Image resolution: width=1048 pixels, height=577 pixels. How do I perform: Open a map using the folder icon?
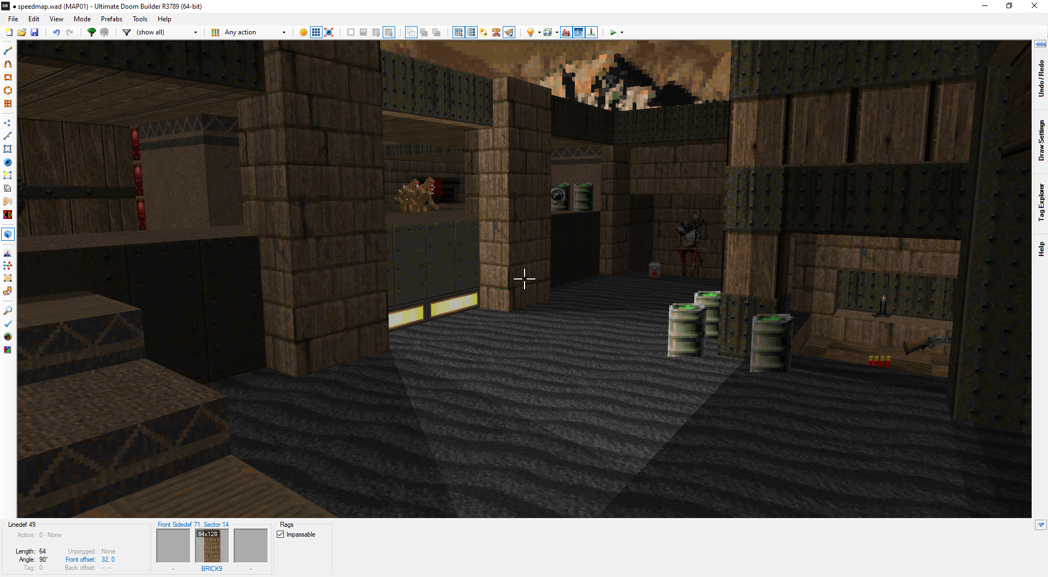(22, 32)
